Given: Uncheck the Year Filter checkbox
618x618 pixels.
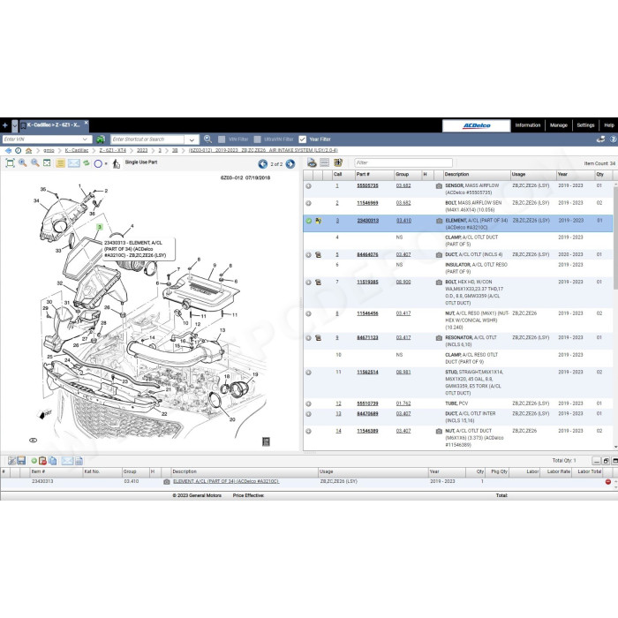Looking at the screenshot, I should point(302,139).
